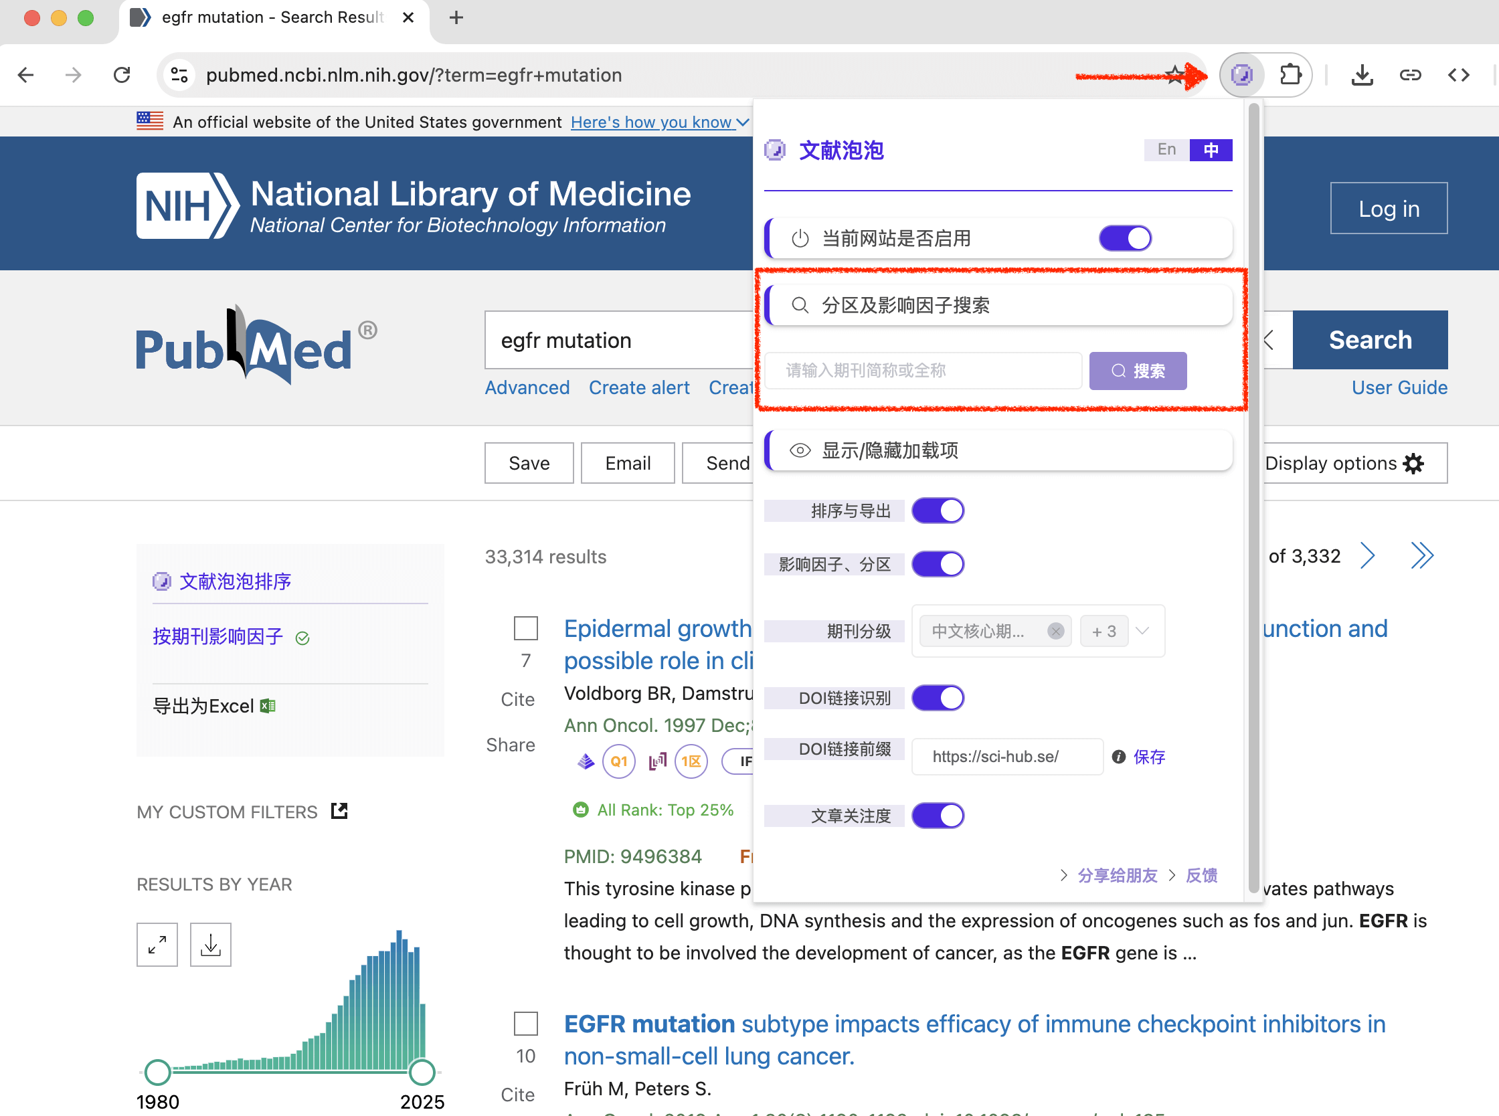
Task: Close the egfr mutation tab
Action: (408, 17)
